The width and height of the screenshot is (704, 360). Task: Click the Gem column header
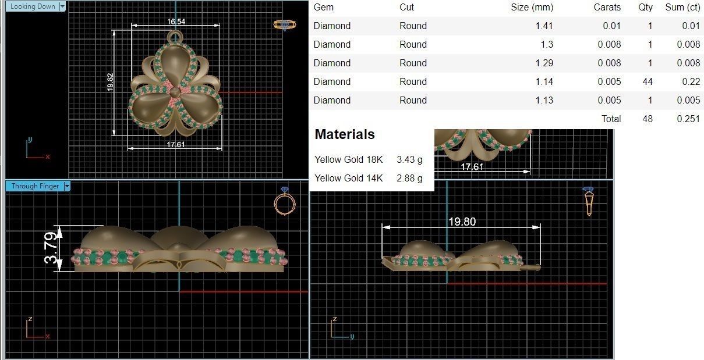(x=324, y=7)
